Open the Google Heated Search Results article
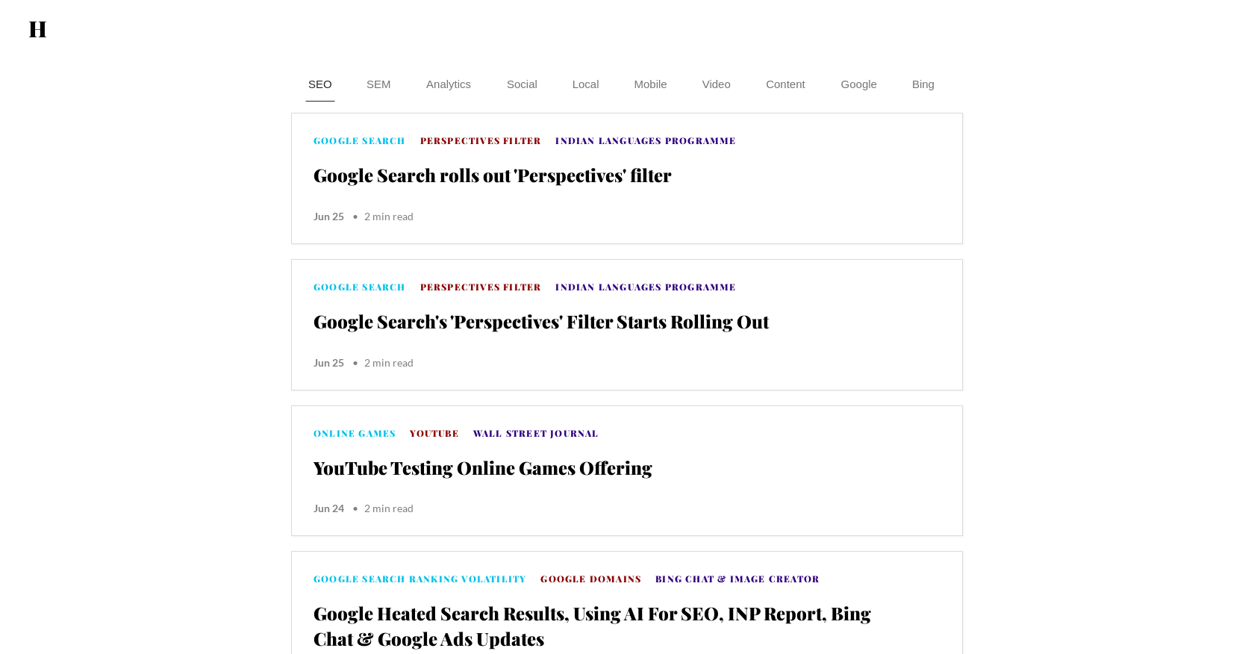This screenshot has width=1254, height=654. 592,627
